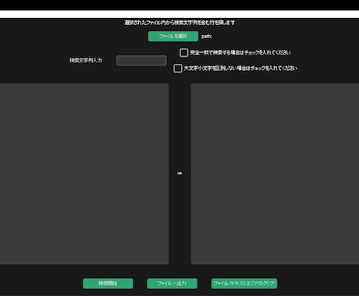Click the arrow between text areas
The image size is (359, 296).
pyautogui.click(x=179, y=173)
